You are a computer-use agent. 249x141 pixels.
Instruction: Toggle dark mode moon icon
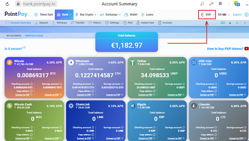click(245, 23)
